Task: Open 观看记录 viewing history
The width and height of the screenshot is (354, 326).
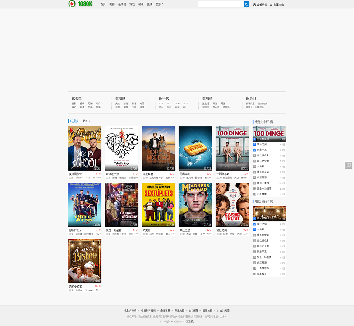Action: coord(260,4)
